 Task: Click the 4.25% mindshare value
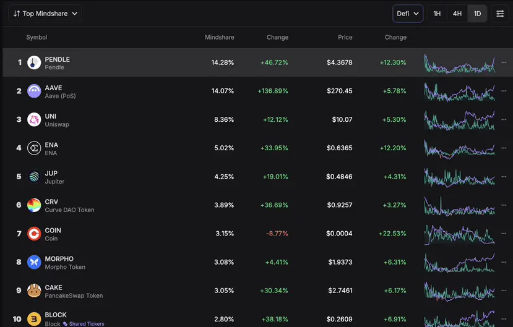(x=224, y=177)
